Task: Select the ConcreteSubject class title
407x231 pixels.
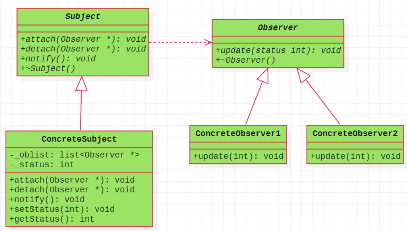Action: coord(79,139)
